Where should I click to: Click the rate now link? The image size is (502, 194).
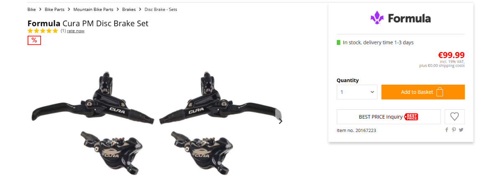76,31
